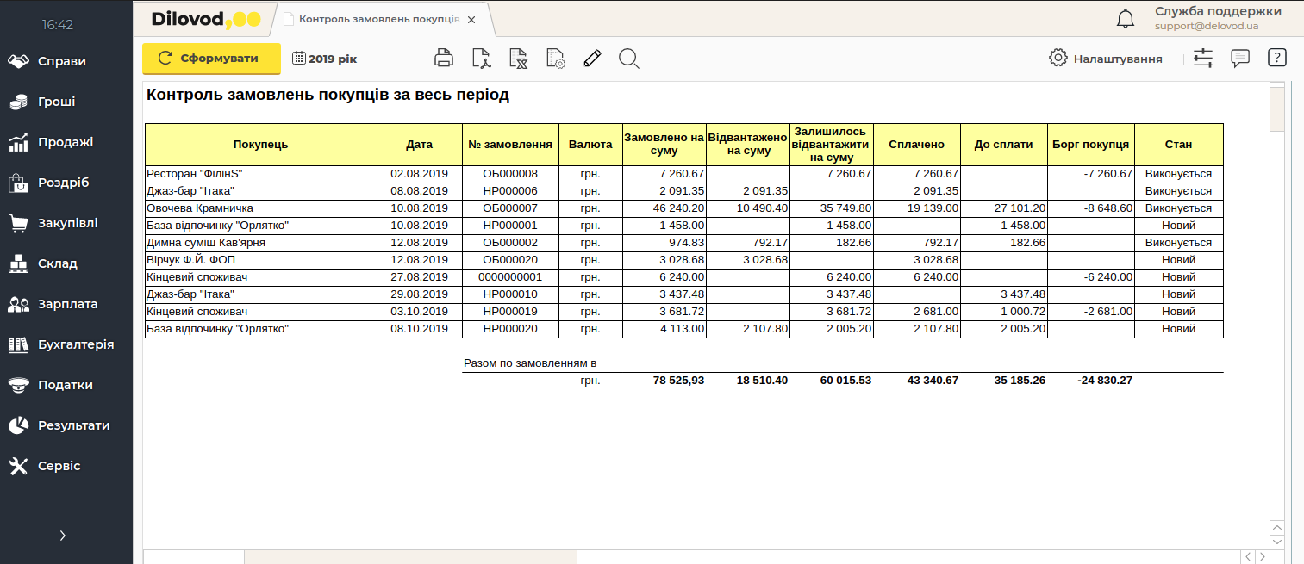
Task: Select the 27 101.20 amount due
Action: pos(1004,208)
